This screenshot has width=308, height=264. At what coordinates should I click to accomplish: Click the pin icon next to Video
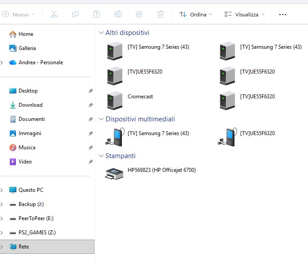90,162
